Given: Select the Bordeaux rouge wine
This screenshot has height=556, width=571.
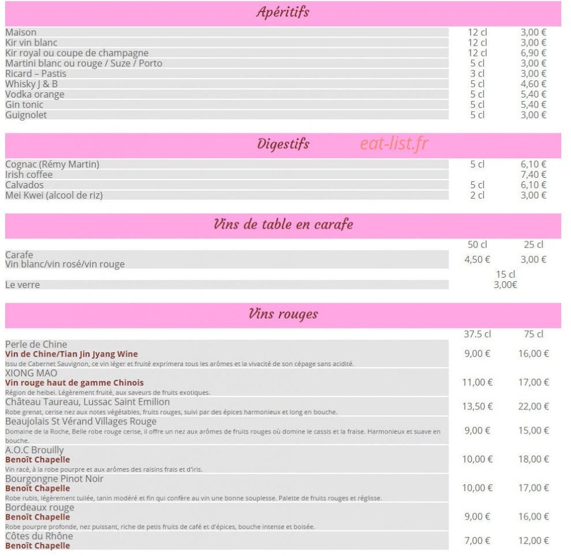Looking at the screenshot, I should click(40, 508).
